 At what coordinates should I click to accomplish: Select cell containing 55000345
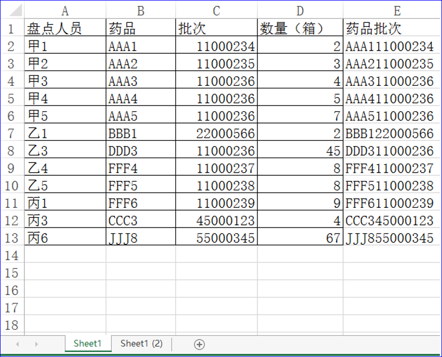coord(216,238)
